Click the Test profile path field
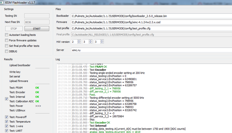Viewport: 232px width, 133px height. click(152, 28)
